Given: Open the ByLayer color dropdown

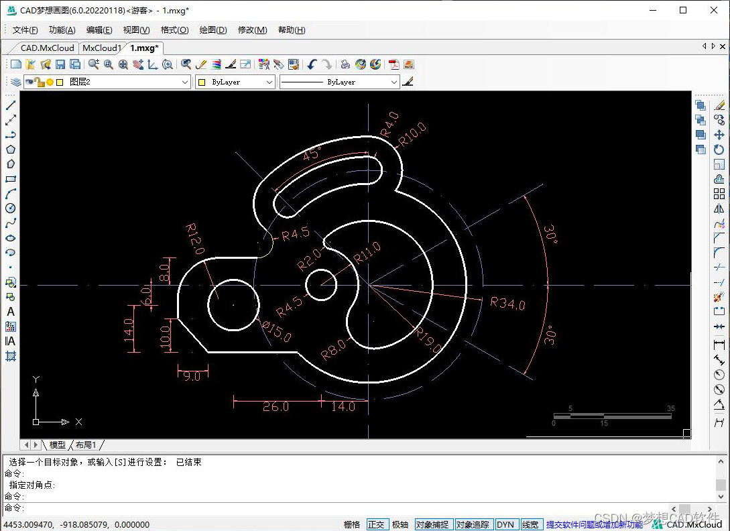Looking at the screenshot, I should 235,82.
